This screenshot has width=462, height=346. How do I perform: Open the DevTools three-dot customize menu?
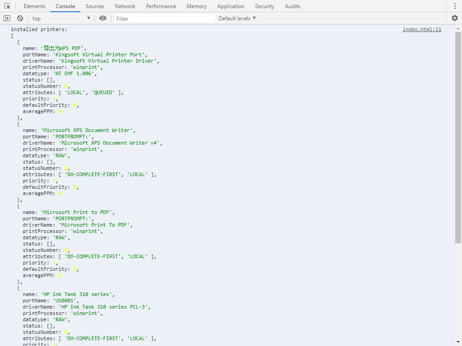coord(455,6)
